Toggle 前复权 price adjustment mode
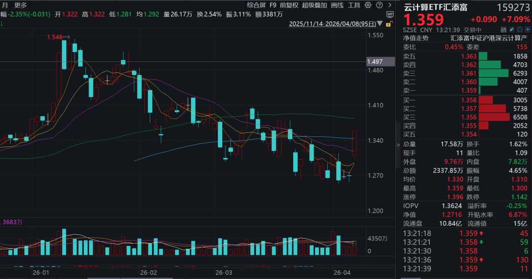This screenshot has width=532, height=279. [x=289, y=5]
